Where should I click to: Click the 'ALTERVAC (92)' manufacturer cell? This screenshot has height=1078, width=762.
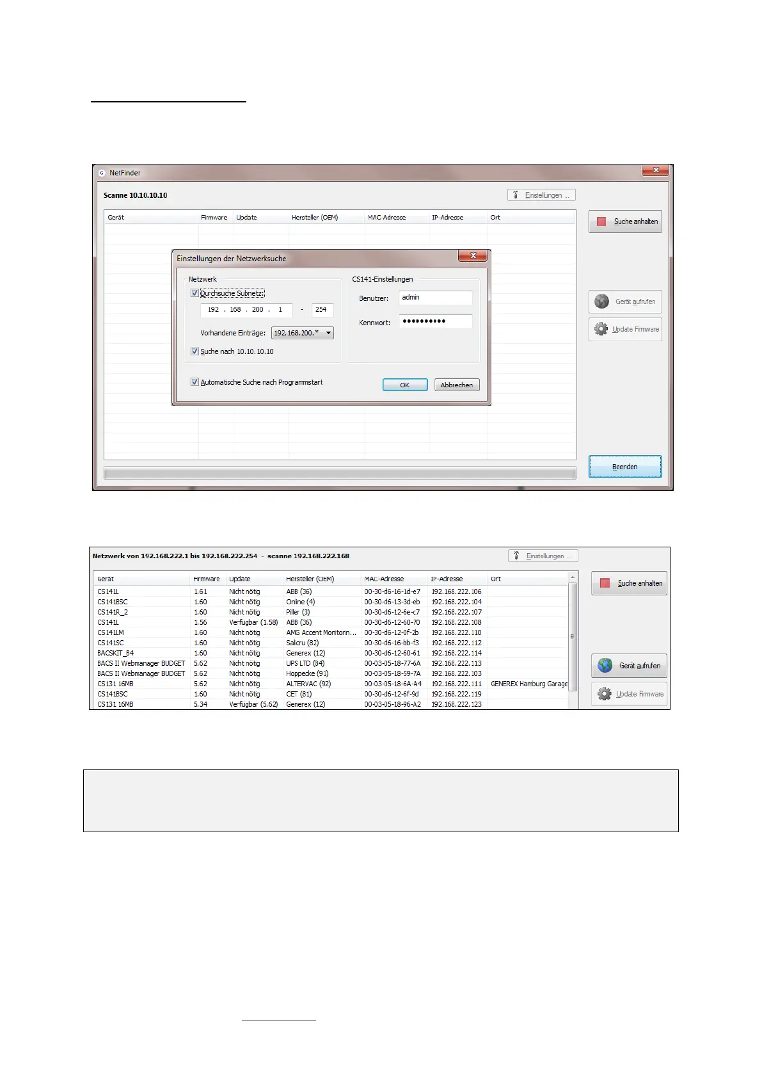pyautogui.click(x=308, y=684)
